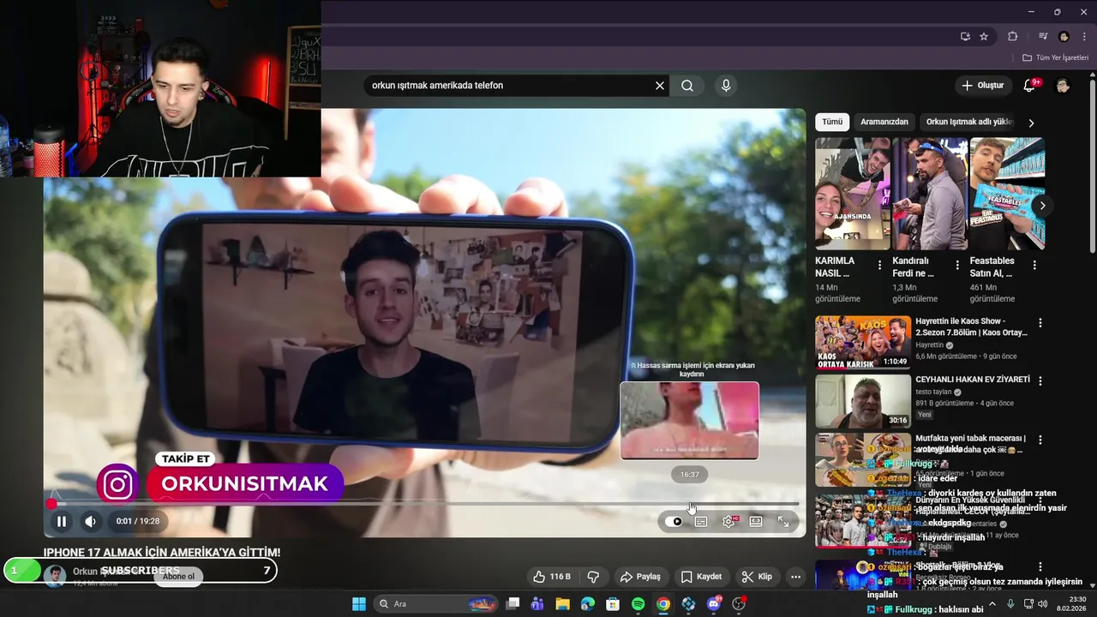Screen dimensions: 1097x617
Task: Create a clip with the Klip button
Action: (x=757, y=577)
